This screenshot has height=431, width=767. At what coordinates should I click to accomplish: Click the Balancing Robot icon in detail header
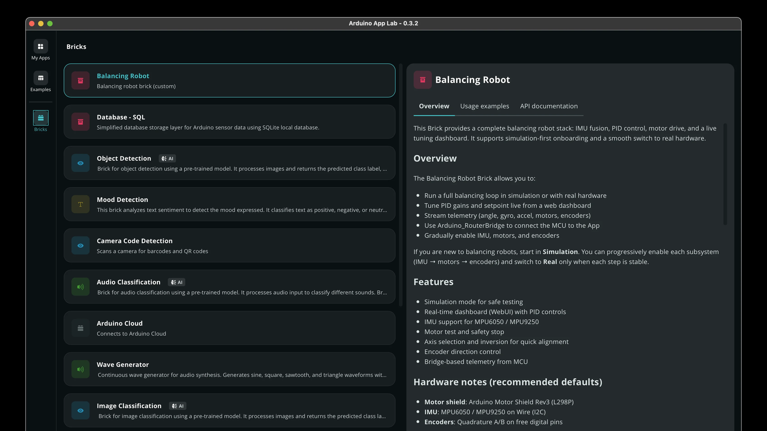[x=422, y=80]
